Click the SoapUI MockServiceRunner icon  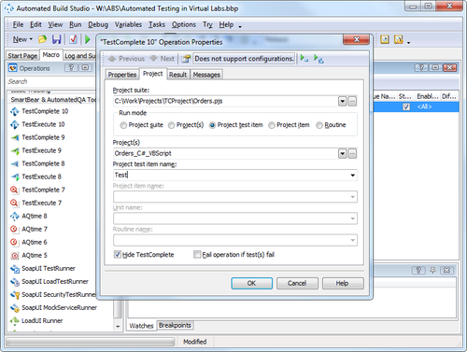(15, 308)
